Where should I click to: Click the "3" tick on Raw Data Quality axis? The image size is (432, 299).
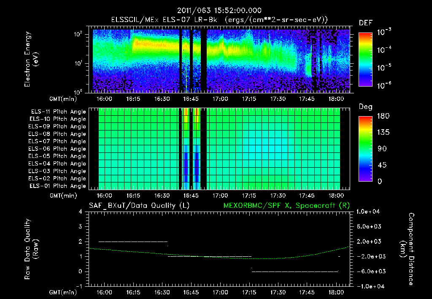80,227
